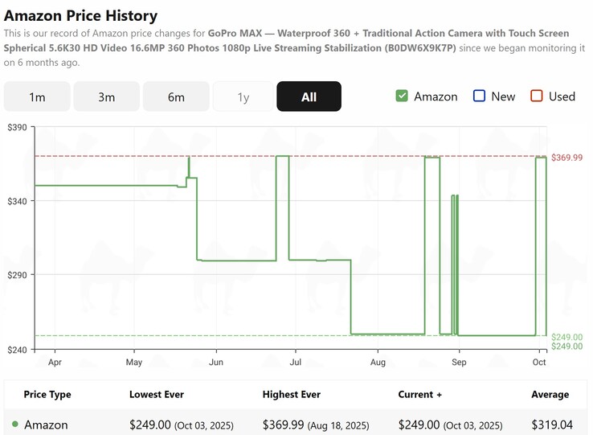This screenshot has height=435, width=593.
Task: Click the 1y range button
Action: (243, 96)
